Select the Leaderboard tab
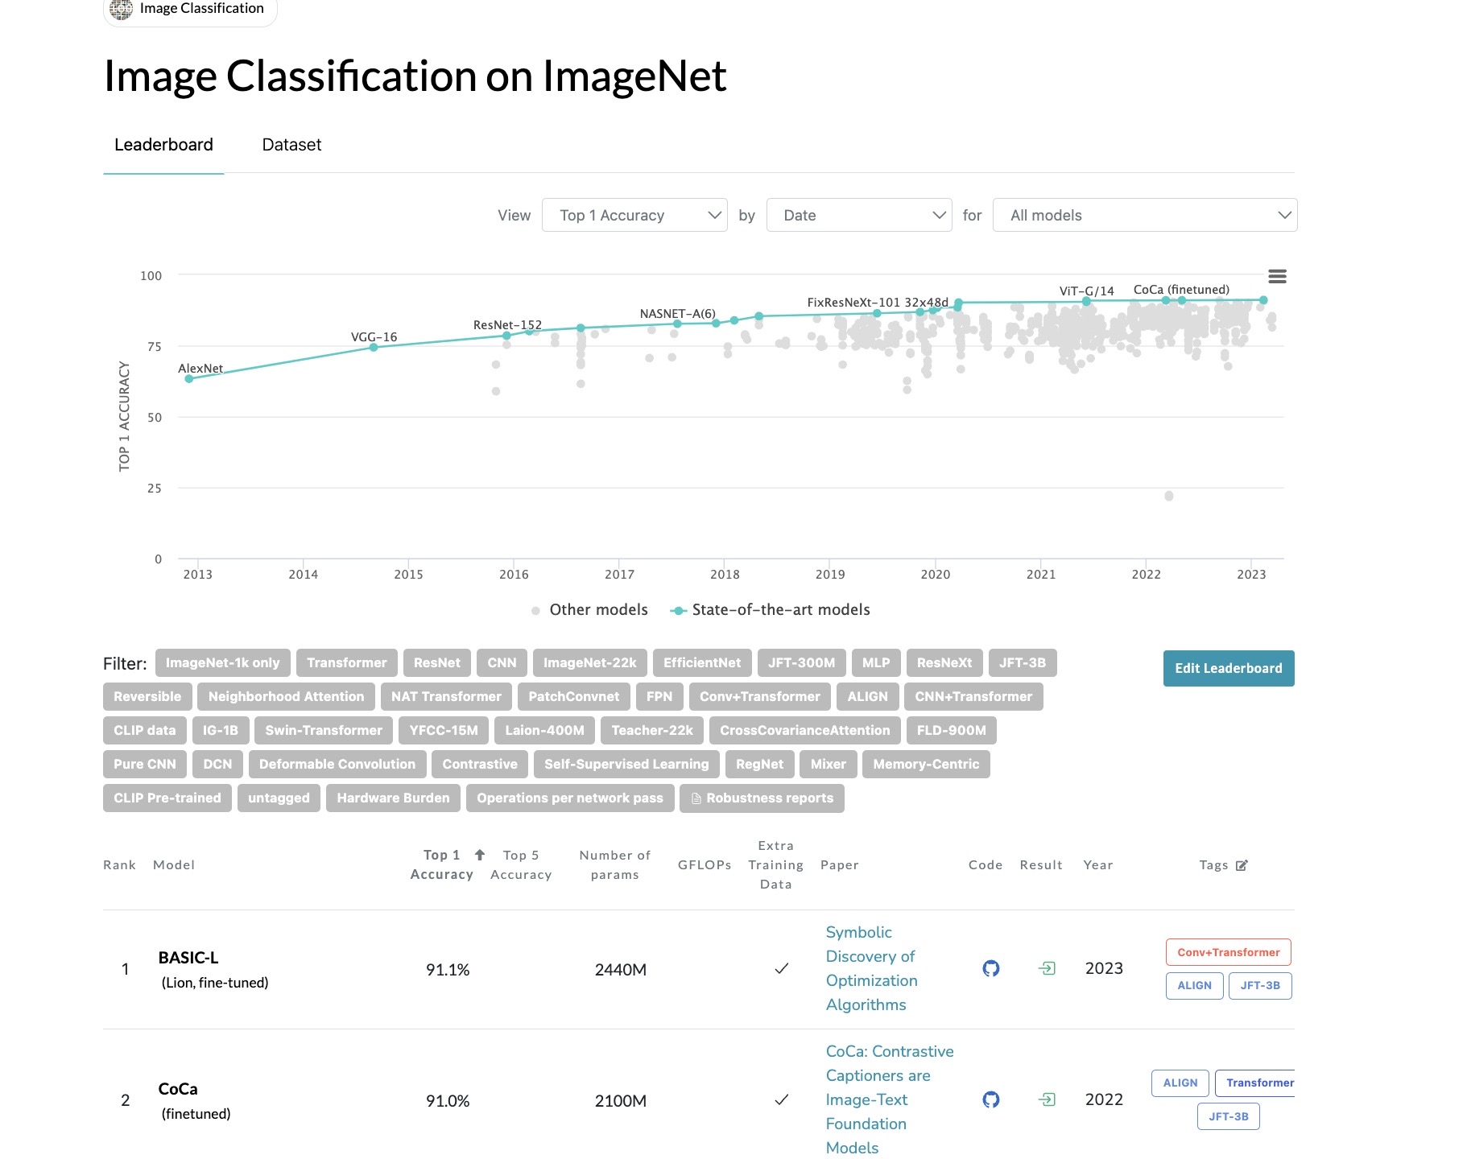 click(x=163, y=145)
